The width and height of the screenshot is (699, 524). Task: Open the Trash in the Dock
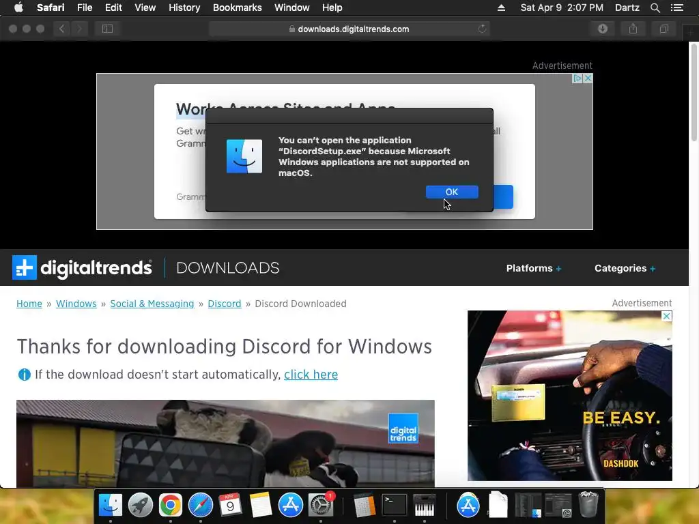(588, 504)
